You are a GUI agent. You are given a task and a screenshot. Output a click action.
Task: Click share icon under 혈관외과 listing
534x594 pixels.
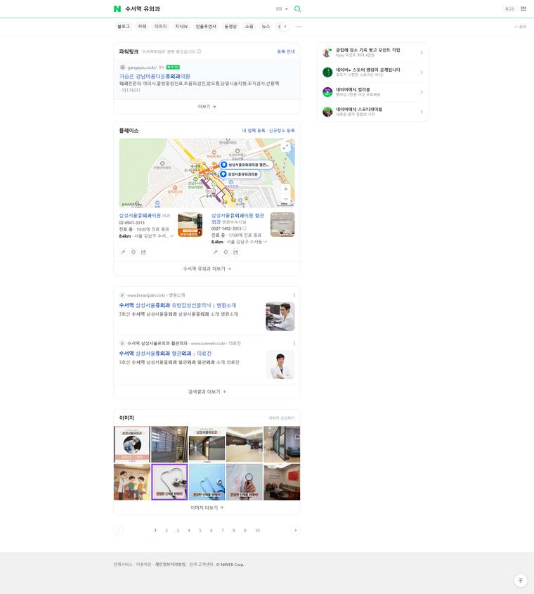236,252
